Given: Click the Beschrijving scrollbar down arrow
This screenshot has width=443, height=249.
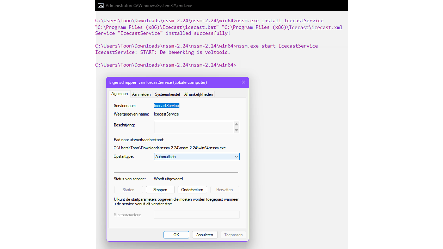Looking at the screenshot, I should click(236, 130).
